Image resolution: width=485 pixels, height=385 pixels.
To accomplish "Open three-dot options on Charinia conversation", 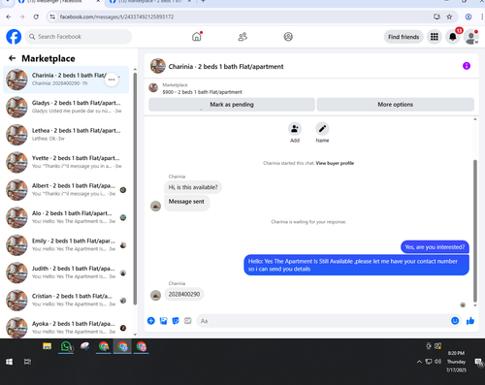I will point(112,80).
